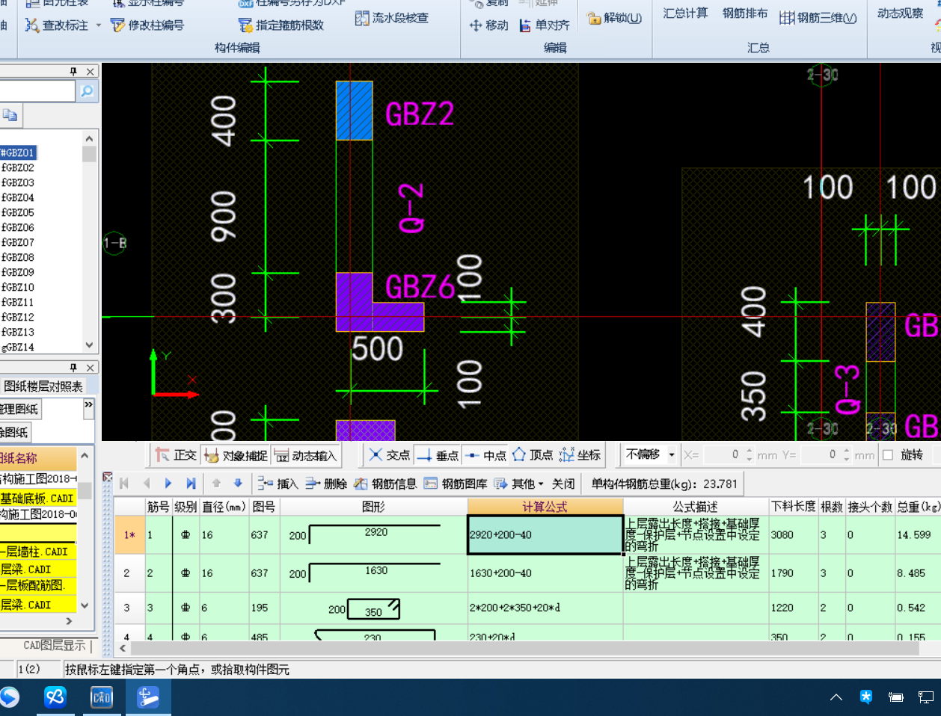Open the blue rebar software taskbar icon
The image size is (941, 716).
(148, 697)
